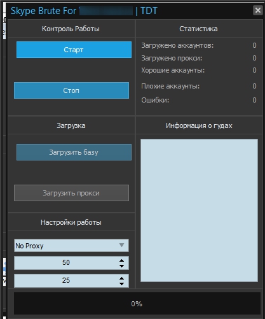This screenshot has height=319, width=265.
Task: Click the Ошибки counter value
Action: [254, 100]
